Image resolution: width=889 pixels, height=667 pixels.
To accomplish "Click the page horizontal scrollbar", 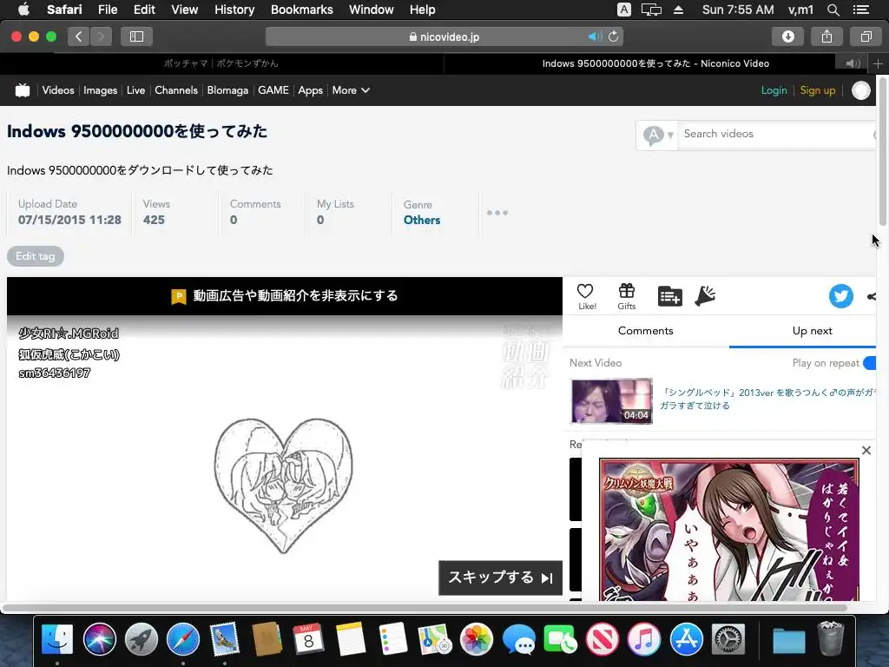I will click(x=425, y=607).
